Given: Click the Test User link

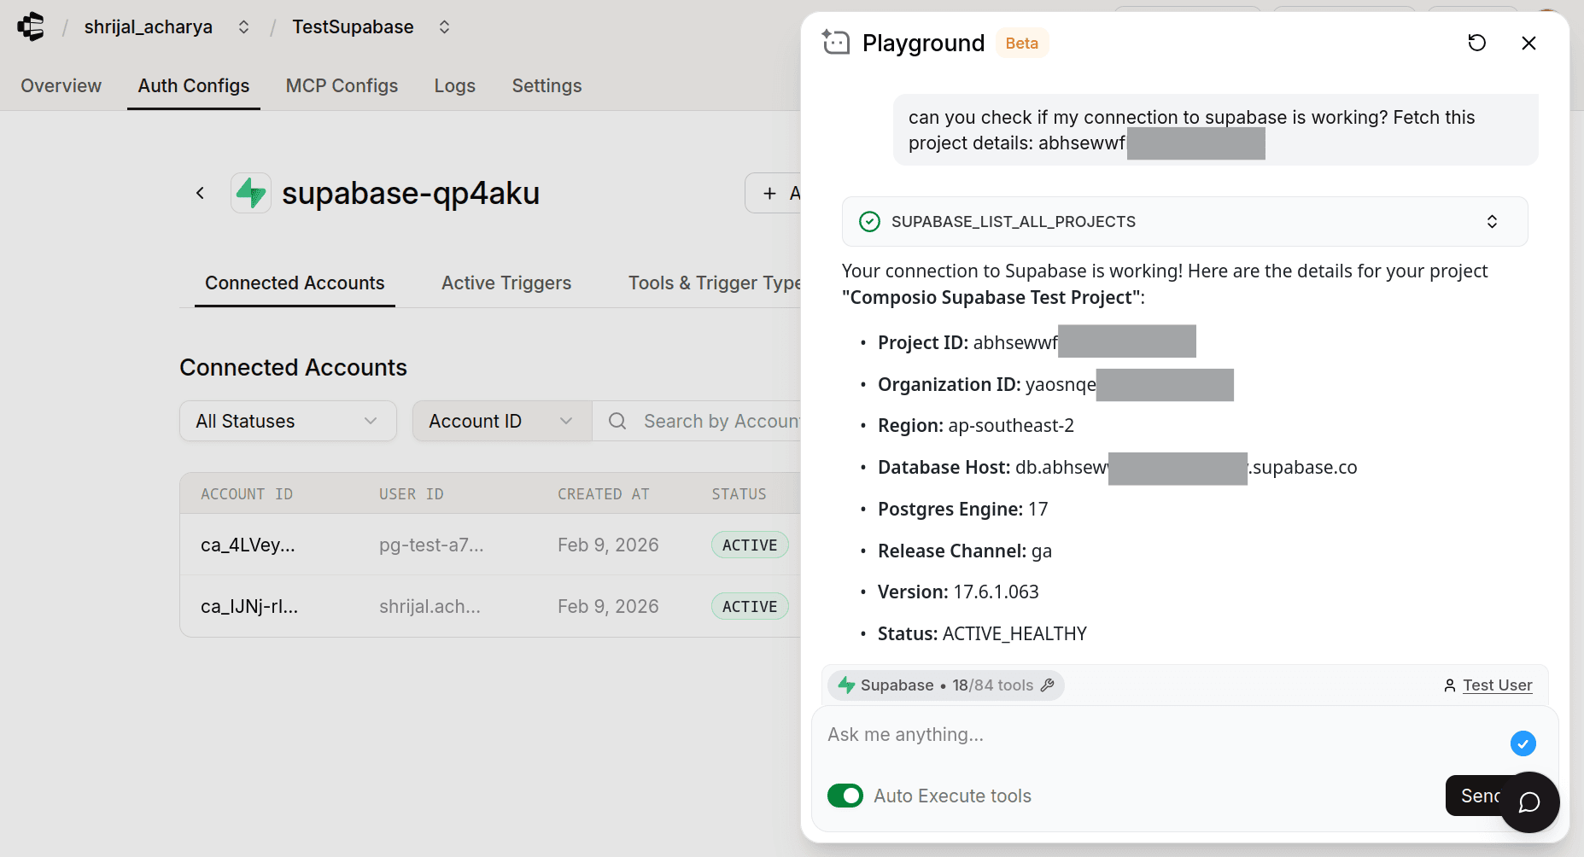Looking at the screenshot, I should click(1497, 685).
